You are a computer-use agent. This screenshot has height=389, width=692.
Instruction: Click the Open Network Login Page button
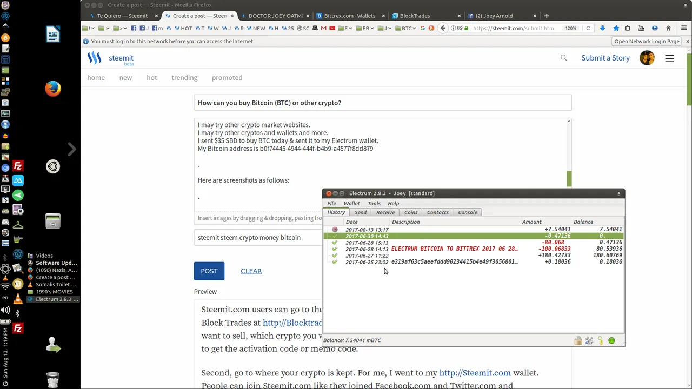pyautogui.click(x=647, y=42)
